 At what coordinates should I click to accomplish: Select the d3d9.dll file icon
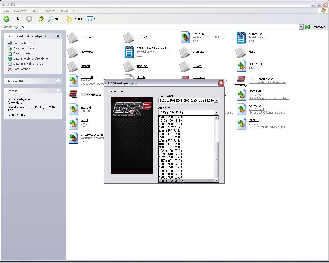pos(241,124)
